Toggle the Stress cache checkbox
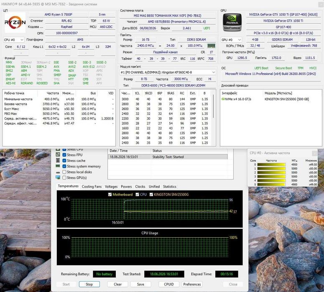This screenshot has height=292, width=324. pos(64,160)
